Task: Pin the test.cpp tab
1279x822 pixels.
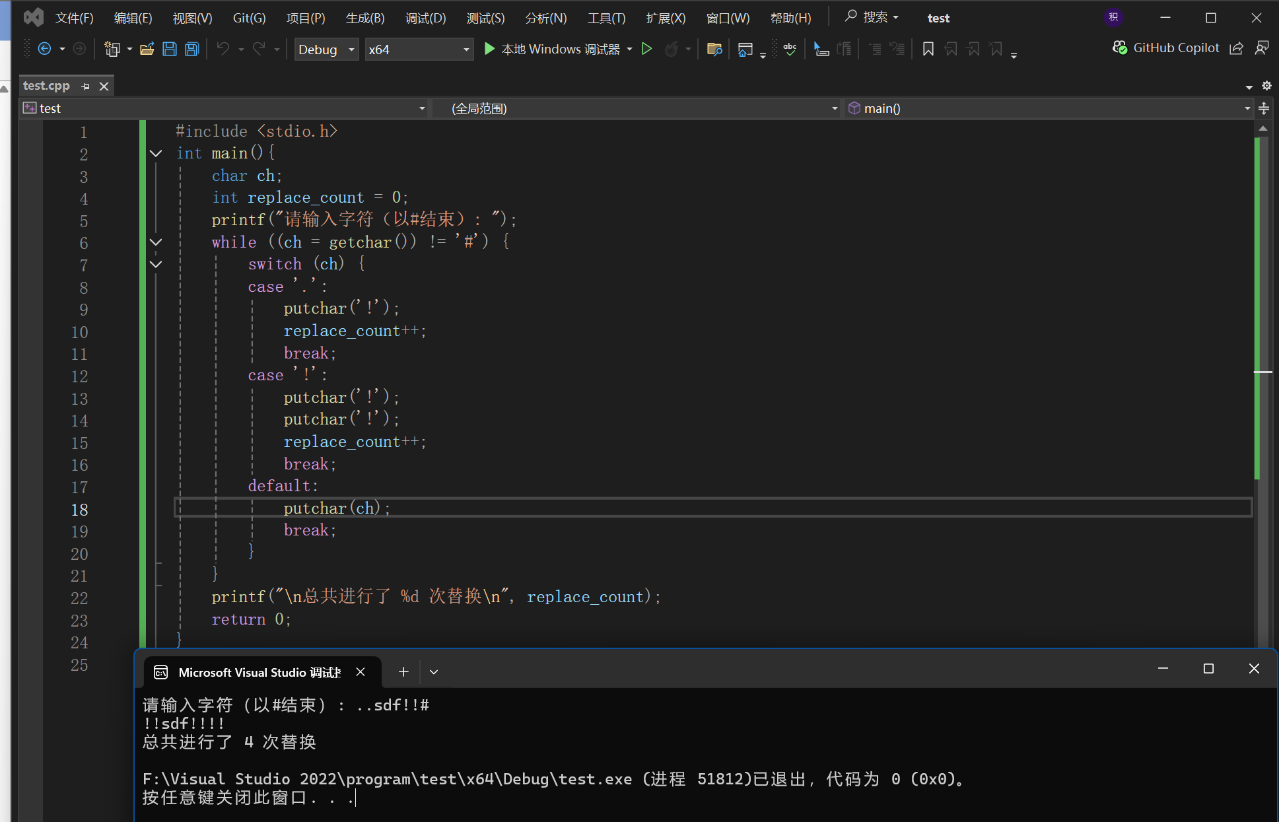Action: coord(85,86)
